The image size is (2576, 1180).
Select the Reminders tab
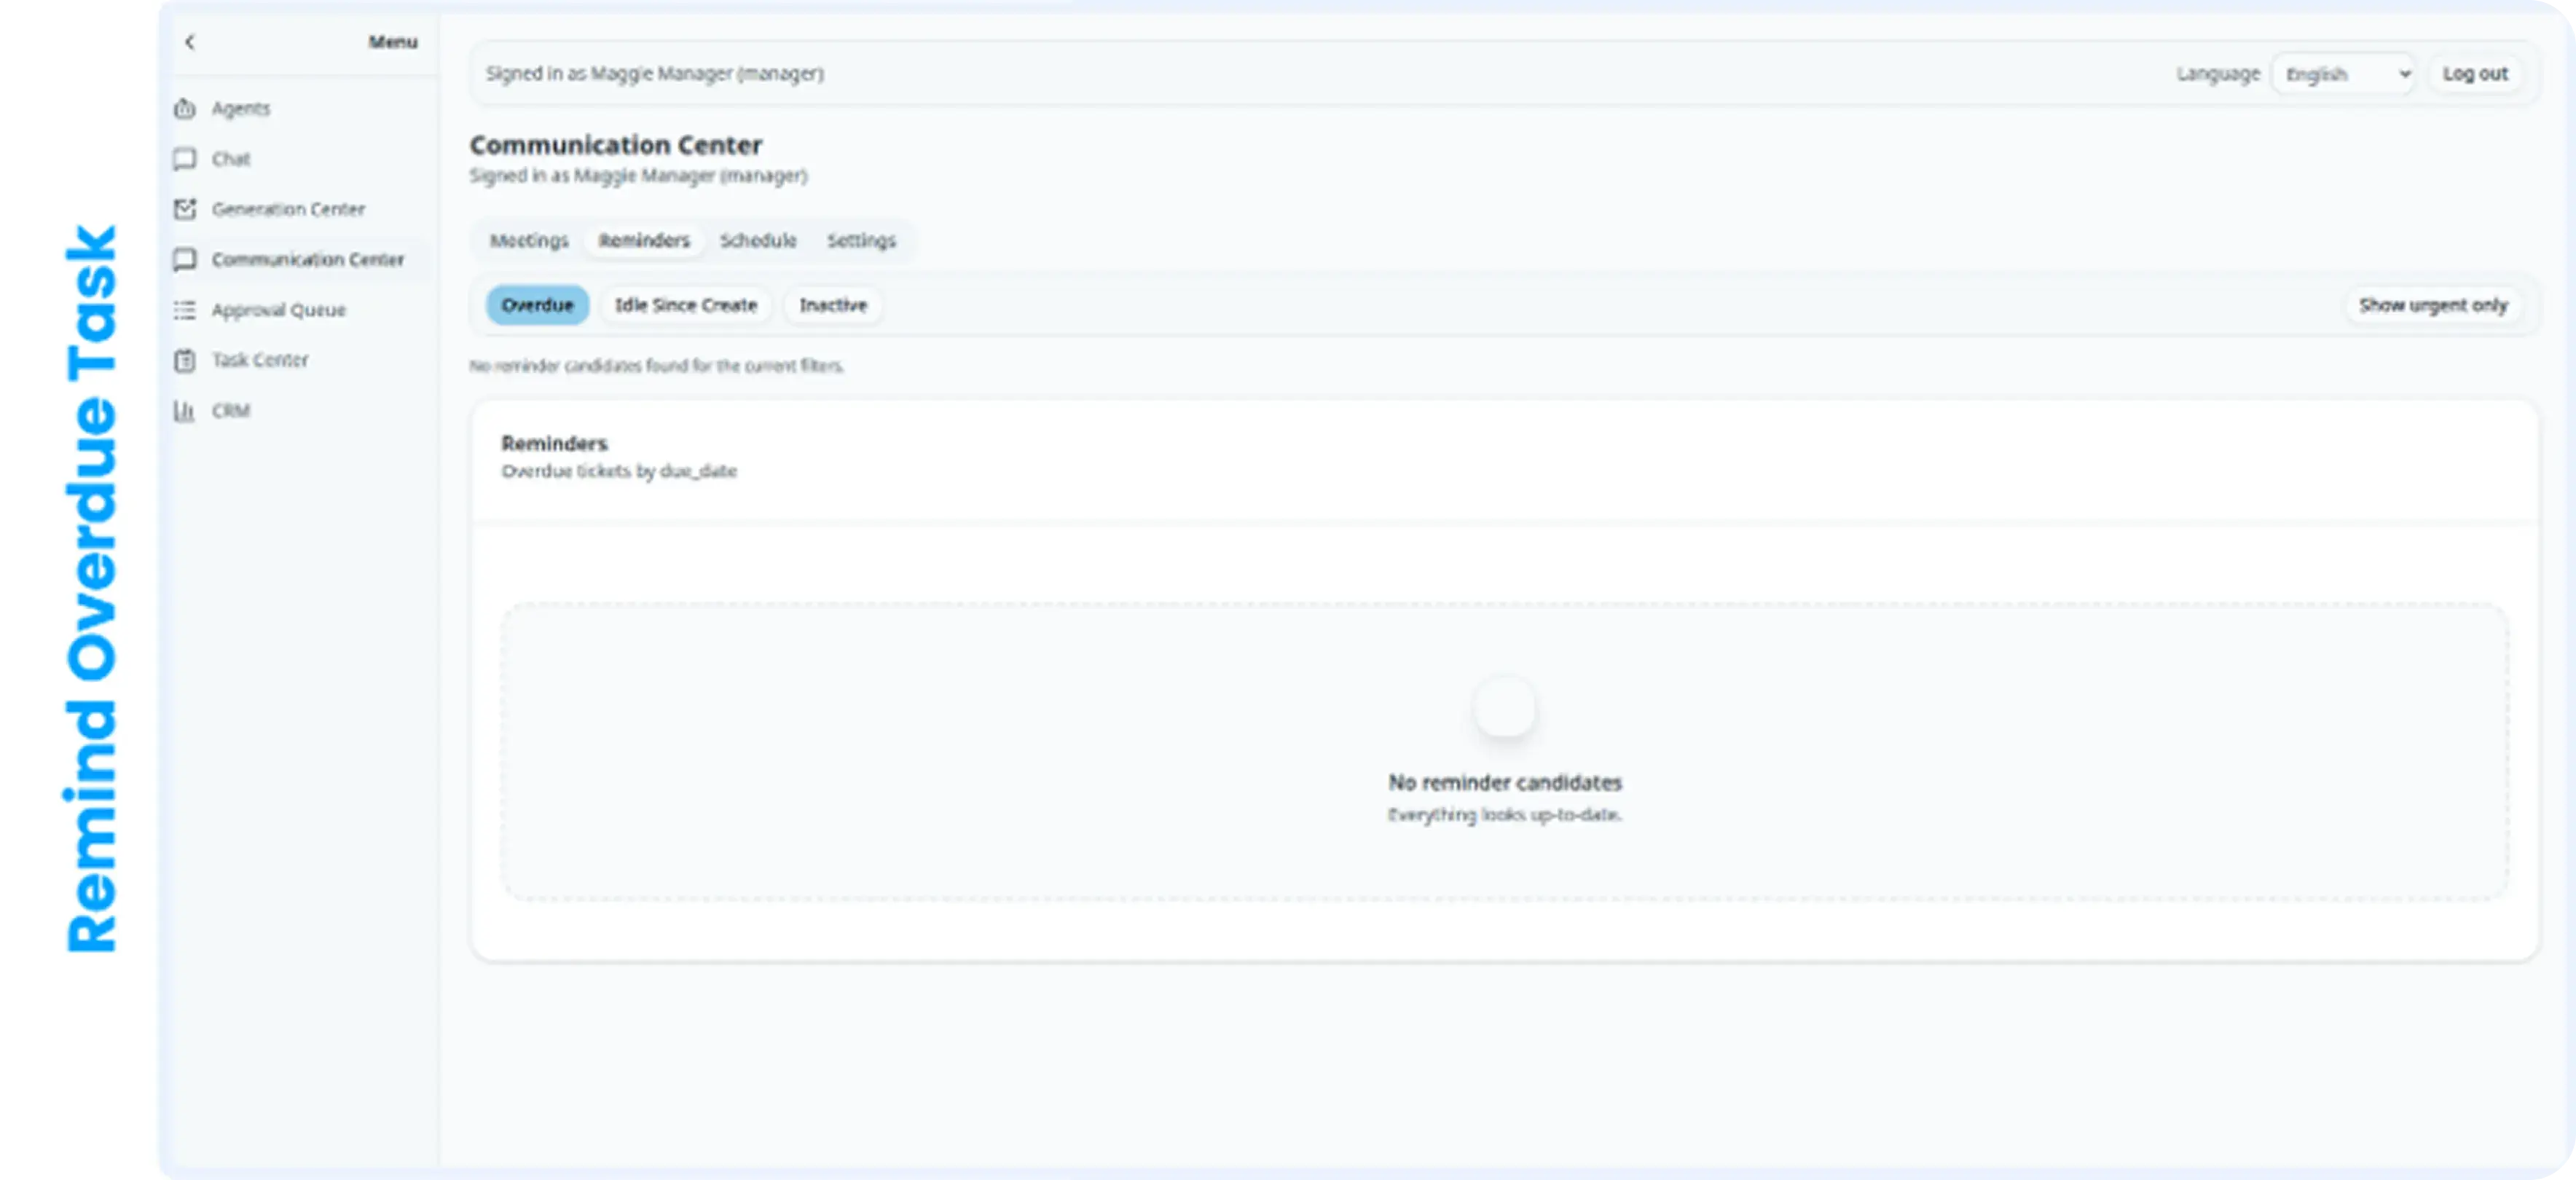point(644,241)
